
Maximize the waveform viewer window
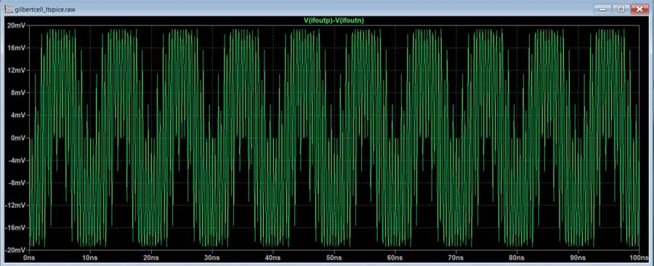pos(621,9)
